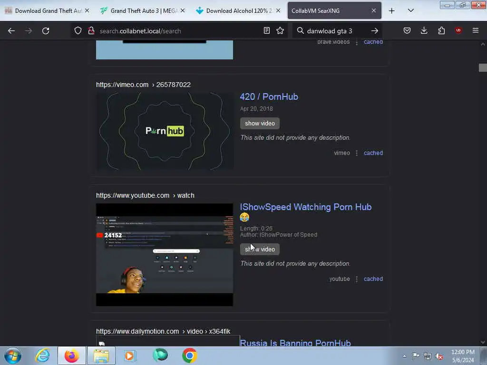Click the network status tray icon
487x365 pixels.
tap(428, 356)
